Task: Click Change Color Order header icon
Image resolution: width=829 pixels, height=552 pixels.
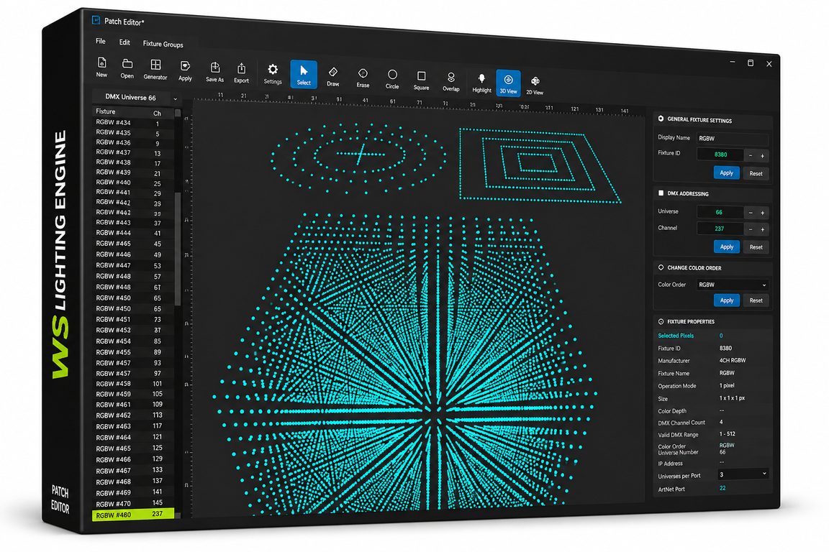Action: (661, 268)
